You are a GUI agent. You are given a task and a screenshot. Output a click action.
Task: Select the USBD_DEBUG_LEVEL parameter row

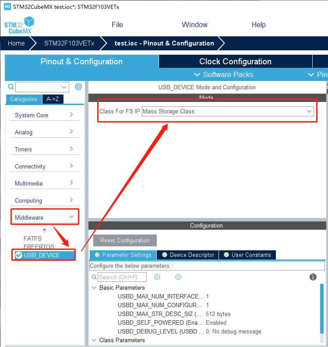189,331
